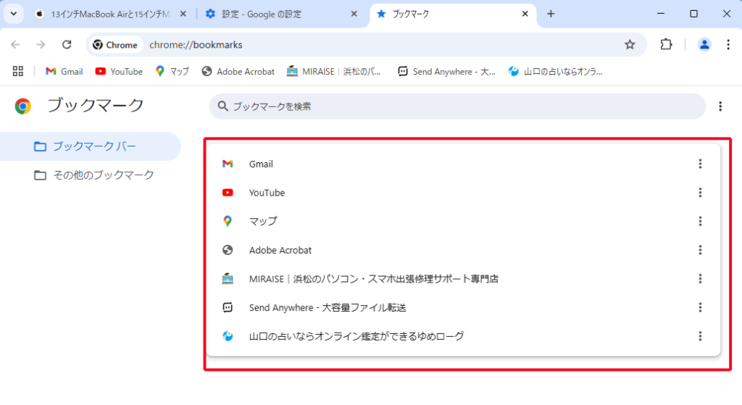Open more actions for YouTube bookmark
742x405 pixels.
click(700, 193)
